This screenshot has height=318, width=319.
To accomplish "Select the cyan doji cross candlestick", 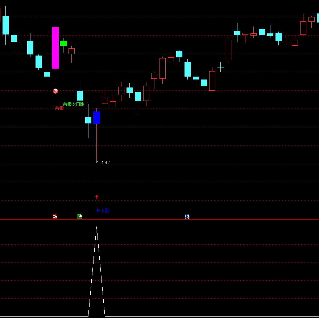I will point(220,68).
